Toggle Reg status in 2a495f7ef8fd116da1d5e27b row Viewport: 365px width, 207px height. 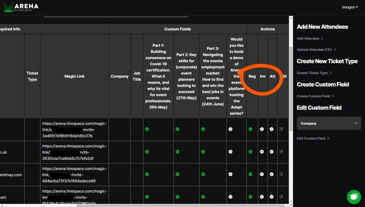tap(250, 129)
